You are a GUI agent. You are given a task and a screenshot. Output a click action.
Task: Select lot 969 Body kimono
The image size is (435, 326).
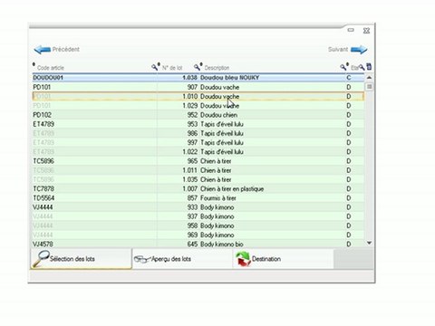[198, 235]
